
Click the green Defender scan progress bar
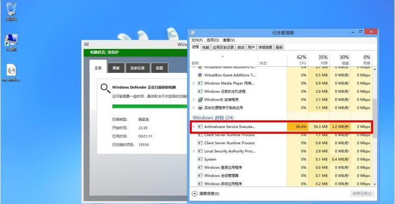150,107
